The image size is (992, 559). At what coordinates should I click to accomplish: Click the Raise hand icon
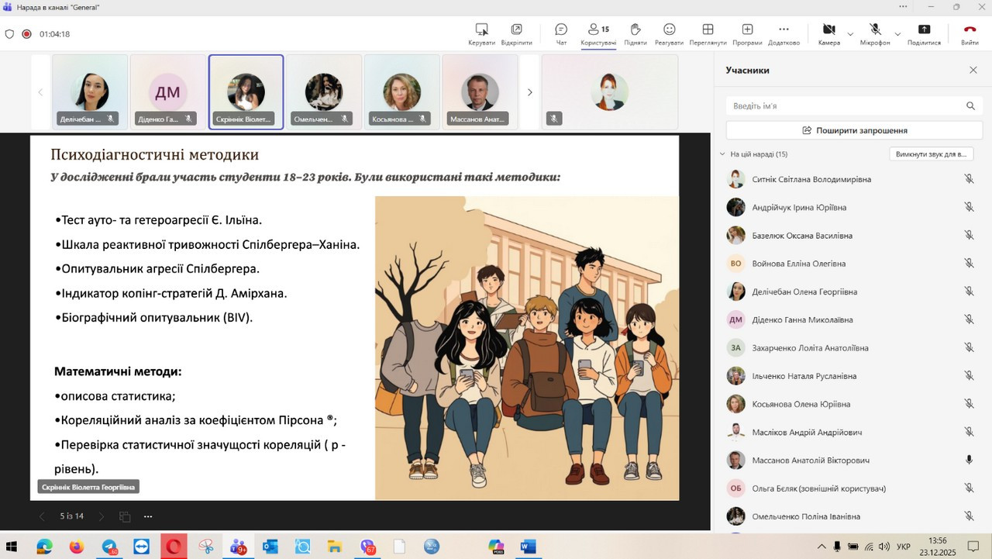click(x=635, y=30)
